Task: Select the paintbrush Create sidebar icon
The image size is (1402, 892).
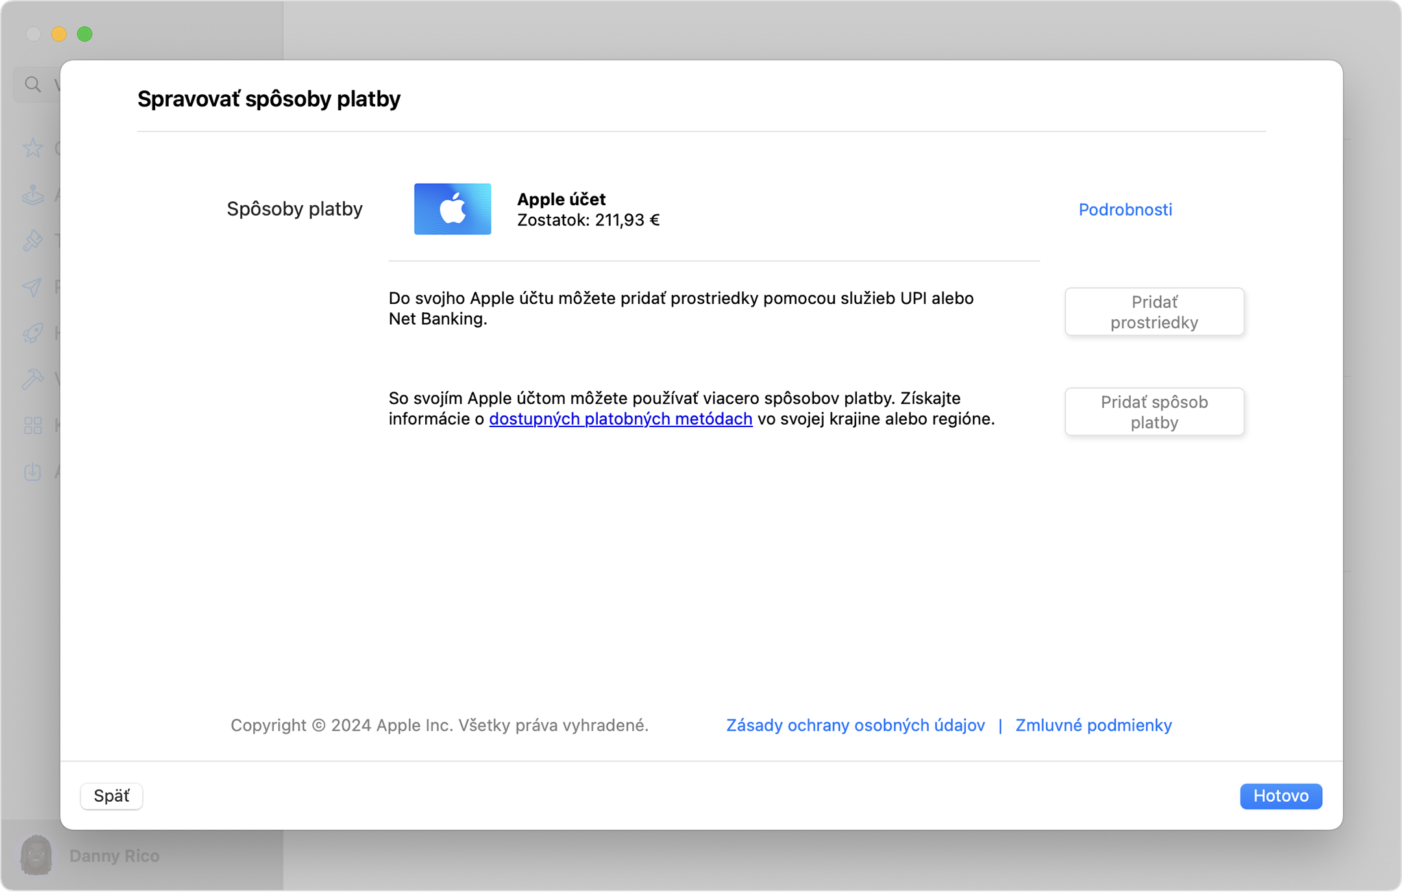Action: pos(33,241)
